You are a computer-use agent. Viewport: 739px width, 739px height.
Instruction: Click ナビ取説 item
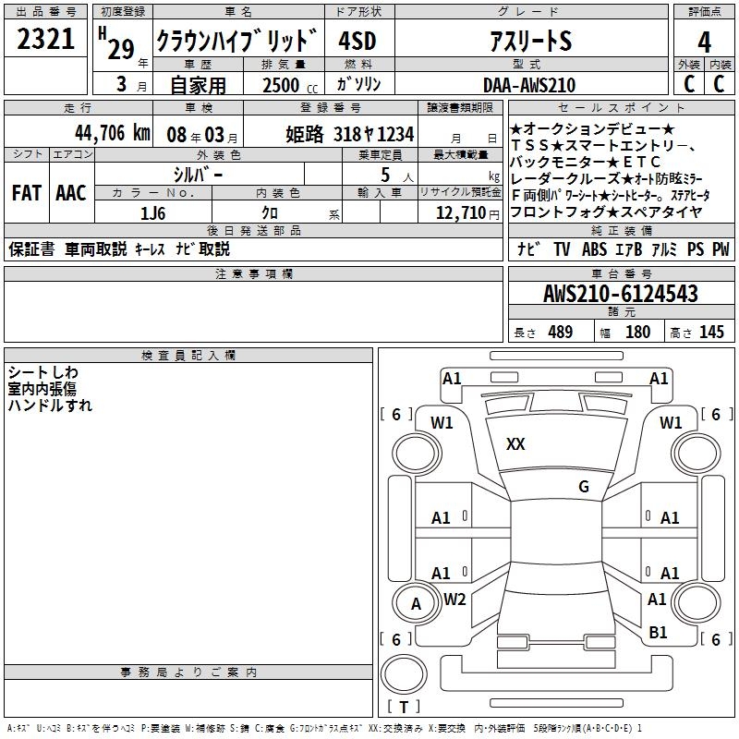[202, 249]
